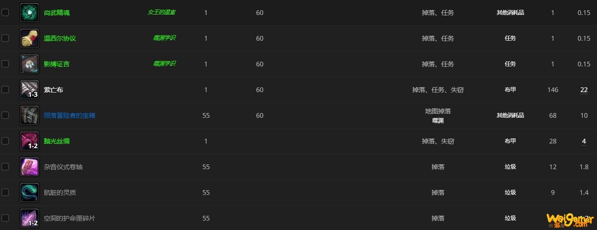Tick the checkbox for 尚武精魂 row
This screenshot has height=230, width=597.
[x=5, y=12]
